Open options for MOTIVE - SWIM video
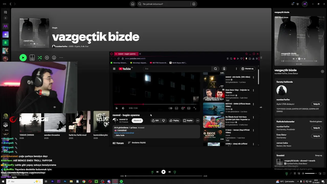 pyautogui.click(x=253, y=104)
